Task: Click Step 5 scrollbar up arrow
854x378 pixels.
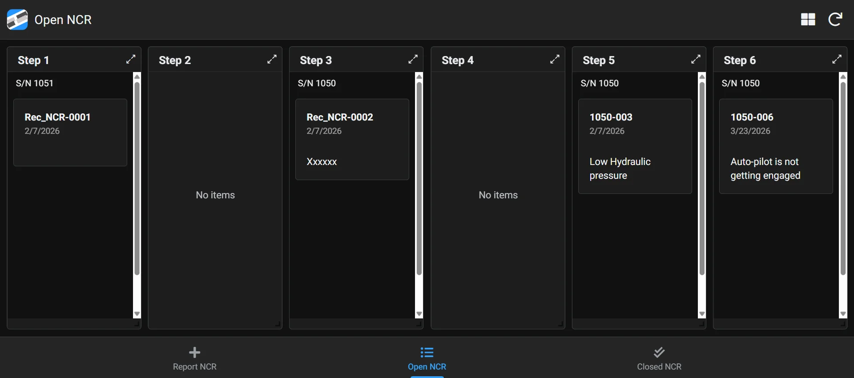Action: [x=702, y=76]
